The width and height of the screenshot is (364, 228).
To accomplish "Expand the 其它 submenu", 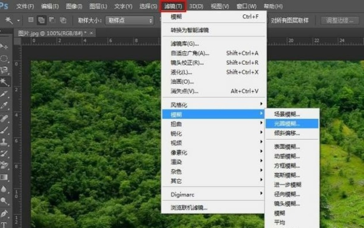I will coord(214,181).
